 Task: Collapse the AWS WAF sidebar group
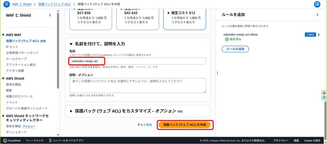point(3,35)
